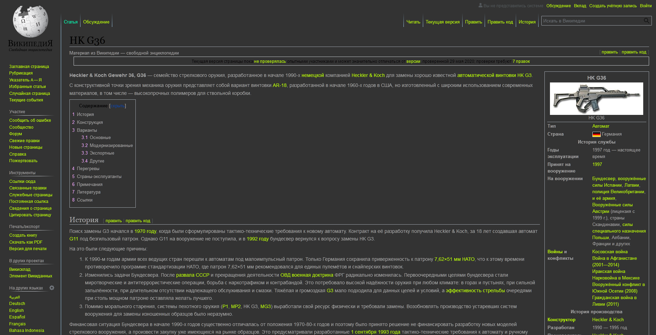Open Español language link

click(x=17, y=317)
